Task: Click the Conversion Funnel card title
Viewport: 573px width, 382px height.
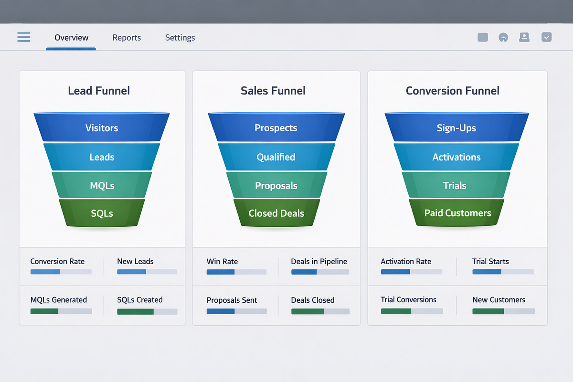Action: [453, 91]
